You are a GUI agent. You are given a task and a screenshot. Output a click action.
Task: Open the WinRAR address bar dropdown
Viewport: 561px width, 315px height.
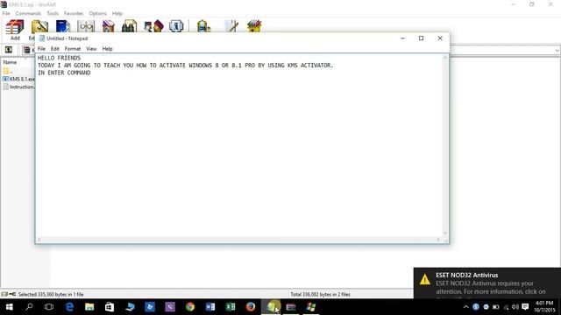[x=557, y=51]
